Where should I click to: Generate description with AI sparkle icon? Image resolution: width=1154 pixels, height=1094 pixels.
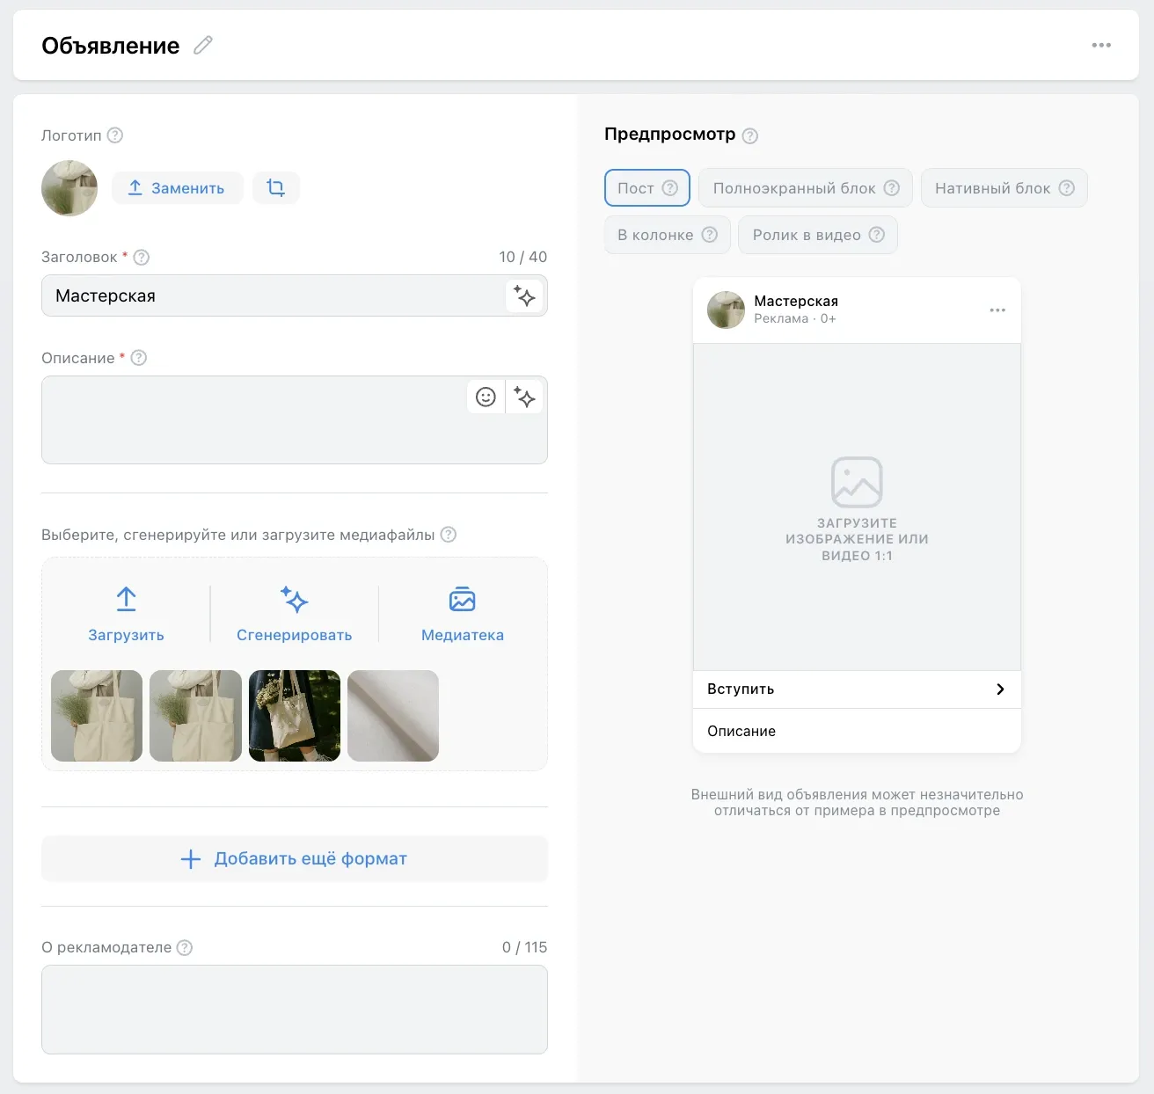click(x=524, y=397)
